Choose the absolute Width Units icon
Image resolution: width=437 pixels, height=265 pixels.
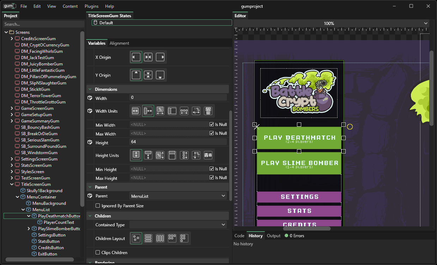click(136, 111)
